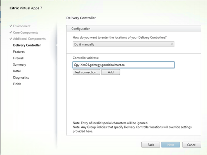Open the Features step
Image resolution: width=207 pixels, height=155 pixels.
coord(19,52)
